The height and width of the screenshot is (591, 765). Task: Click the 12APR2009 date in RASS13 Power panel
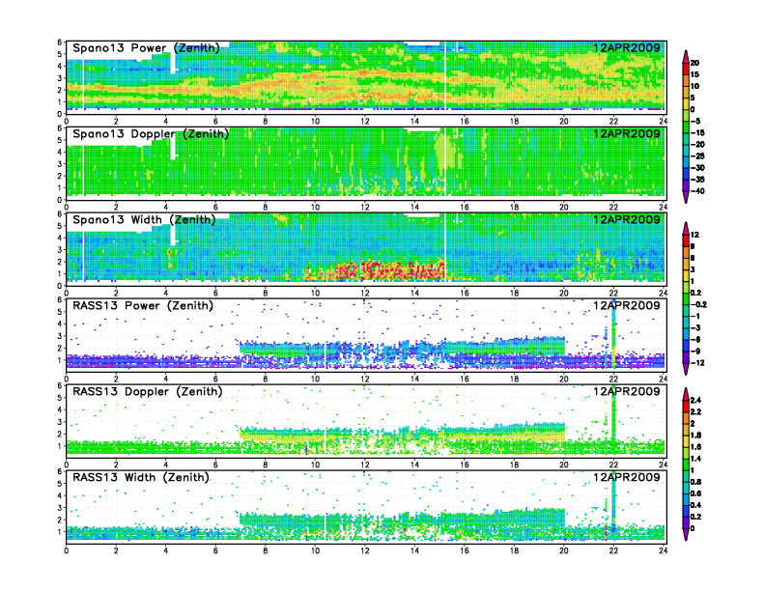(627, 305)
